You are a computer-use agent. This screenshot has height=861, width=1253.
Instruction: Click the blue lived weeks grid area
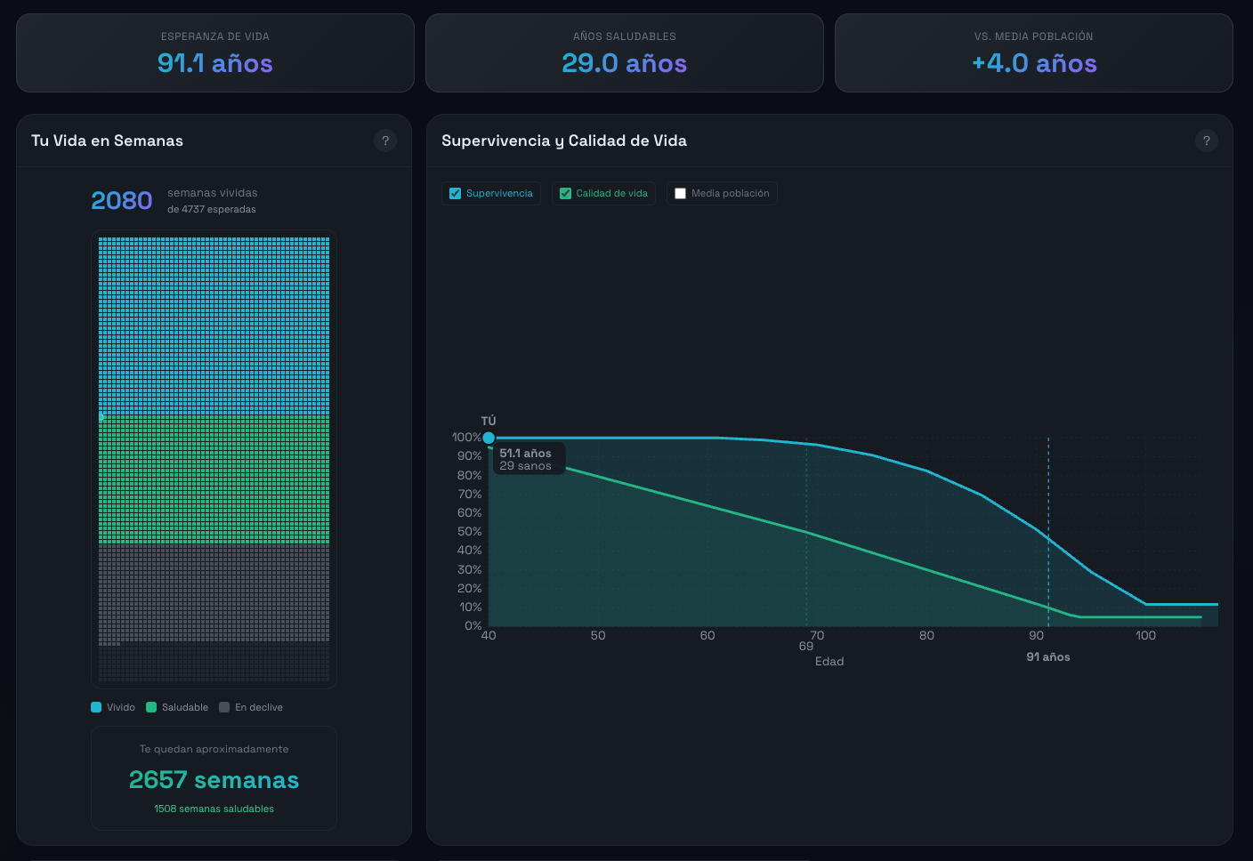214,326
